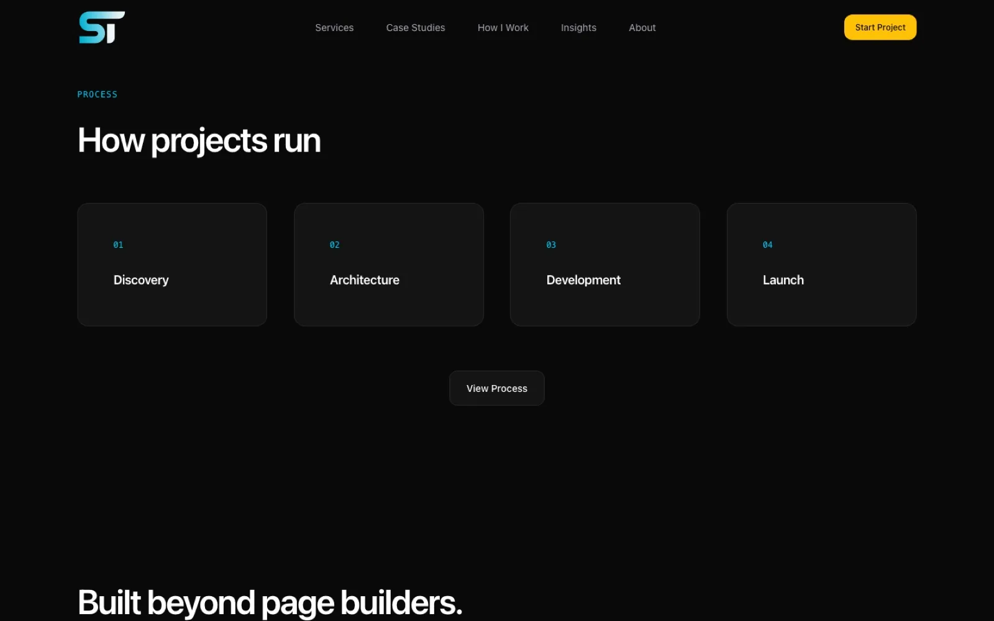Click the View Process button
This screenshot has width=994, height=621.
point(497,388)
